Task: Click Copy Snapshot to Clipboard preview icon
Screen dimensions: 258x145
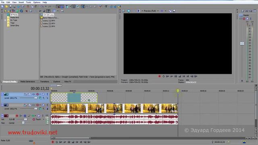Action: 170,11
